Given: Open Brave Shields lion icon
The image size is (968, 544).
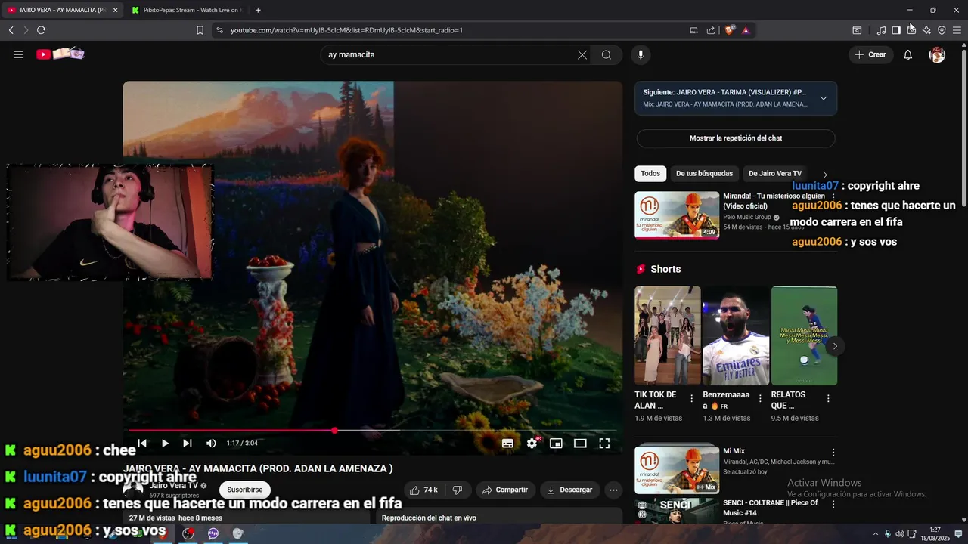Looking at the screenshot, I should pyautogui.click(x=731, y=30).
